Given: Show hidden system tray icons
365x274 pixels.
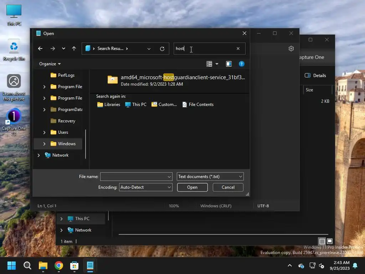Looking at the screenshot, I should [x=290, y=265].
